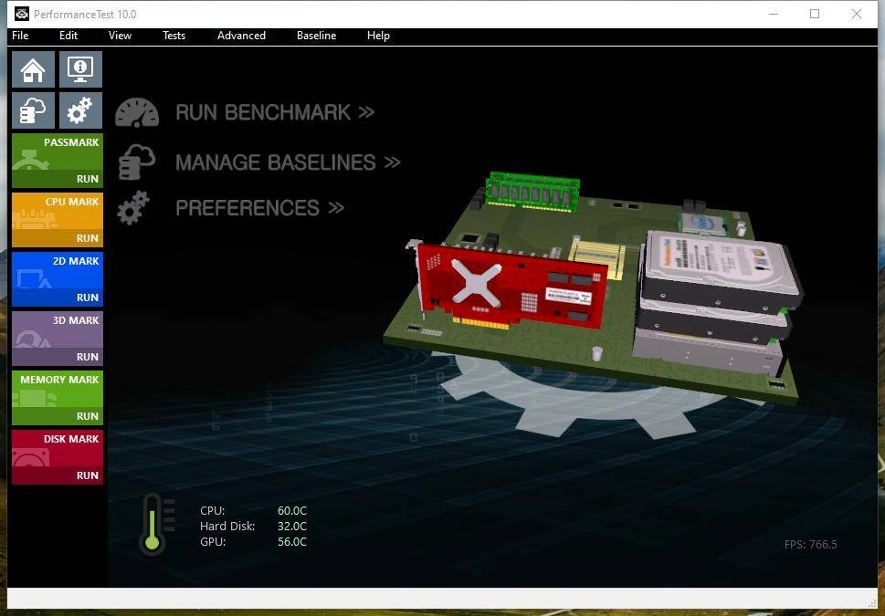Run the Disk Mark tests
This screenshot has height=616, width=885.
tap(58, 475)
